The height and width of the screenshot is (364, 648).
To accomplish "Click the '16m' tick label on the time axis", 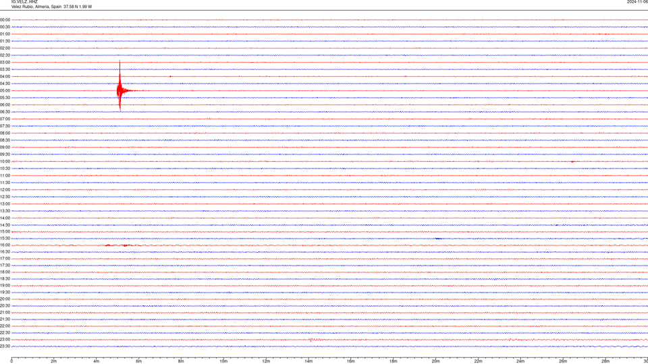I will 351,361.
